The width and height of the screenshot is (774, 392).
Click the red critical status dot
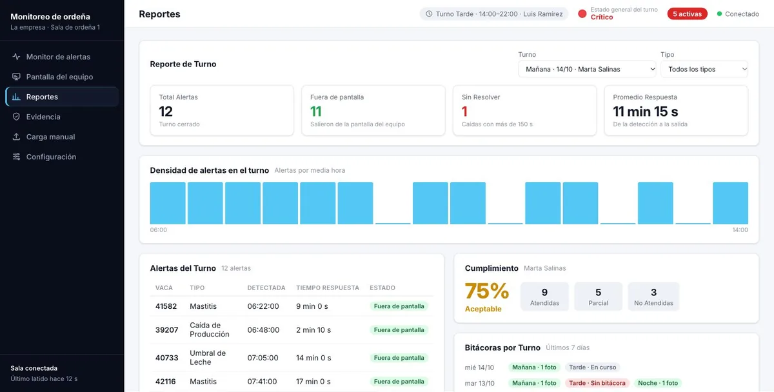pyautogui.click(x=582, y=14)
